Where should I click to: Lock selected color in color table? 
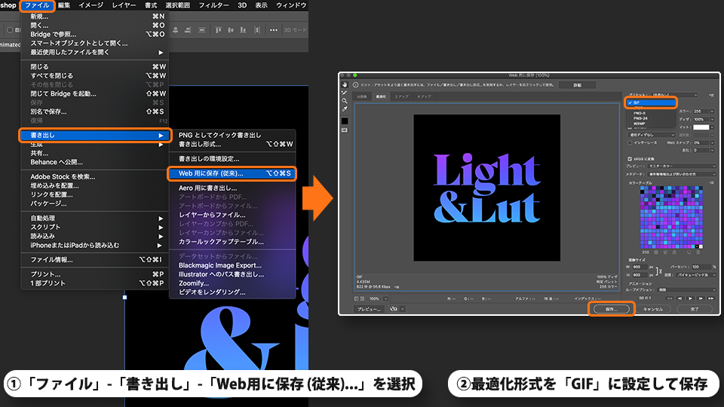pyautogui.click(x=674, y=252)
